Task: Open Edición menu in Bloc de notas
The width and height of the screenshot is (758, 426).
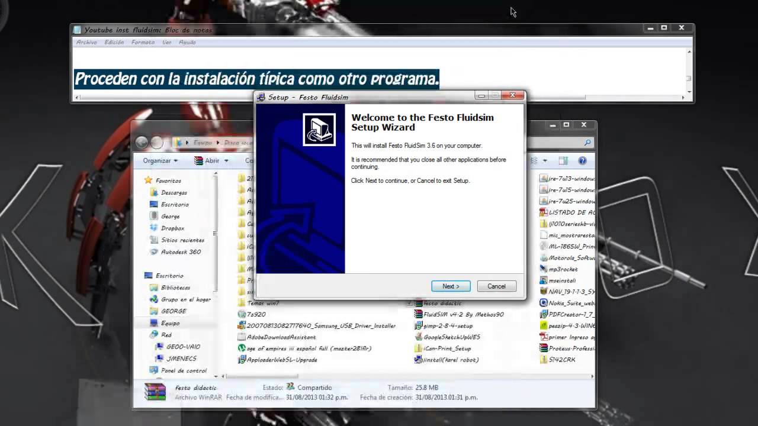Action: pos(114,42)
